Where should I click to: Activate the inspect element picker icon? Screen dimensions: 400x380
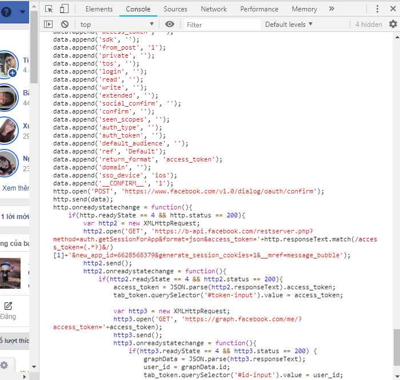pos(49,9)
